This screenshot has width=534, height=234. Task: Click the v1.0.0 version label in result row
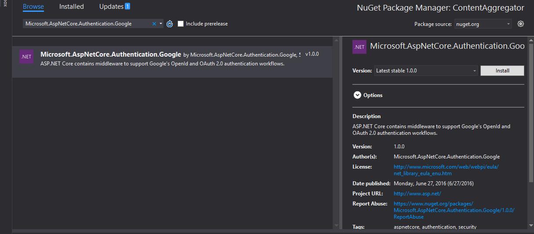click(x=312, y=54)
